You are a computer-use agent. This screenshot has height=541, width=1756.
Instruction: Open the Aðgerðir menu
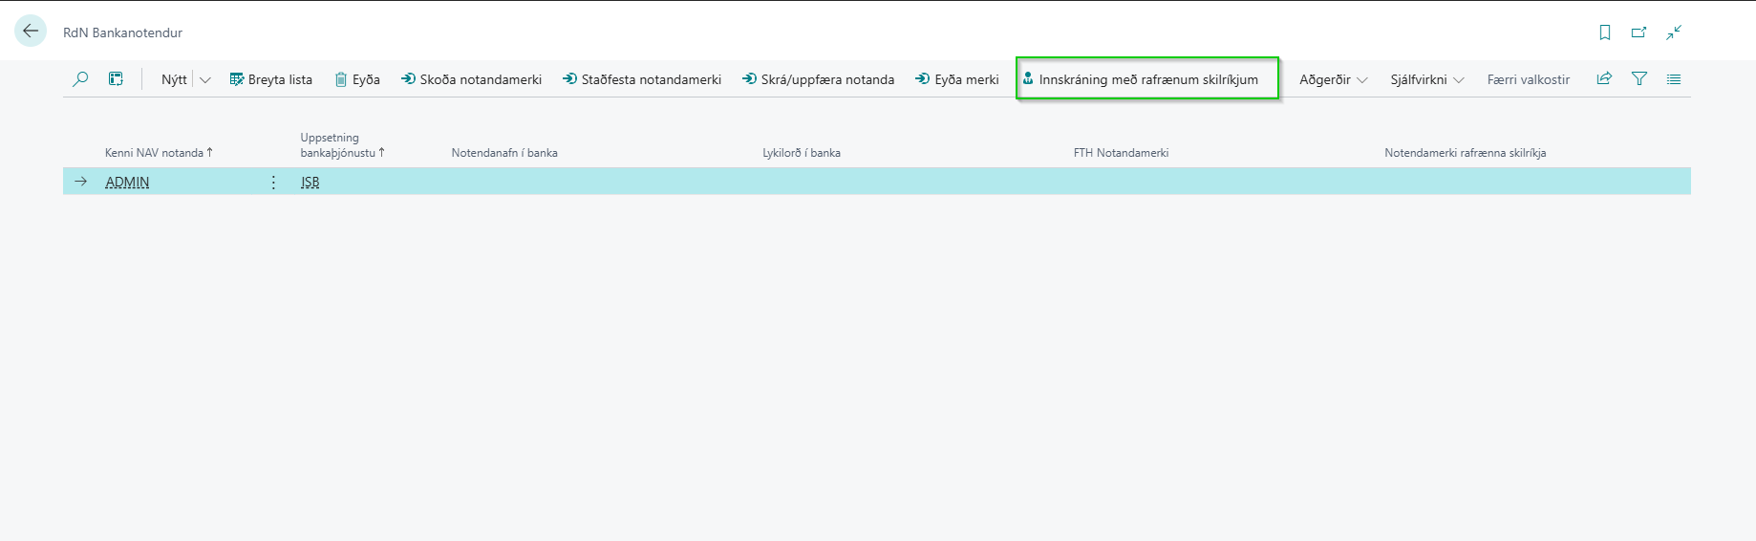click(x=1333, y=79)
